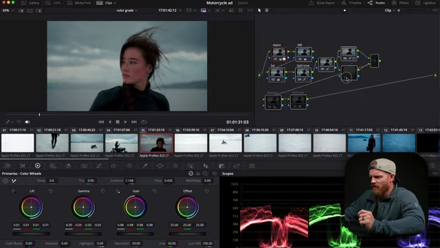Expand the Clips options arrow
The image size is (440, 248).
pyautogui.click(x=115, y=3)
